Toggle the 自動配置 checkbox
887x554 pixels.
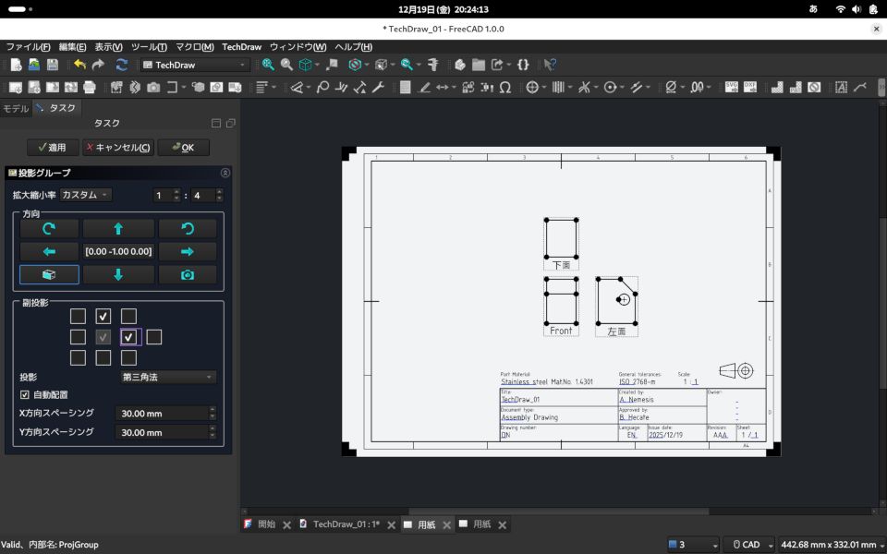click(25, 395)
